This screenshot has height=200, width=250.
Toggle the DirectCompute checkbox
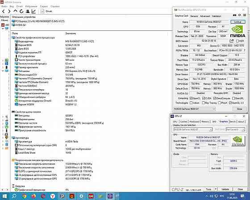click(x=215, y=98)
